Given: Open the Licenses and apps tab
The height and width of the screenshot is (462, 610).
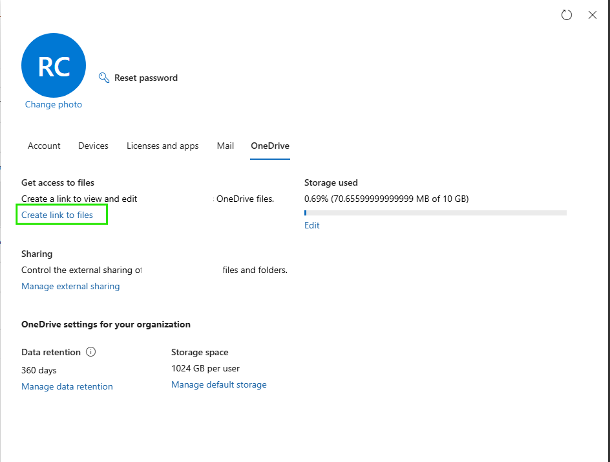Looking at the screenshot, I should pyautogui.click(x=163, y=146).
